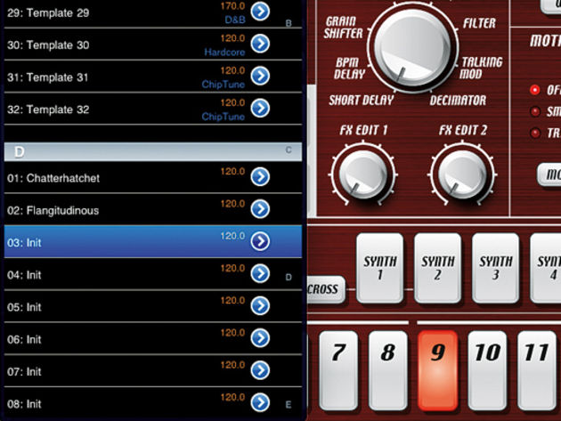Open details arrow for 01: Chatterhatchet
Screen dimensions: 561x421
pyautogui.click(x=260, y=177)
